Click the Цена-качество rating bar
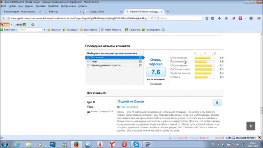263x148 pixels. 205,58
